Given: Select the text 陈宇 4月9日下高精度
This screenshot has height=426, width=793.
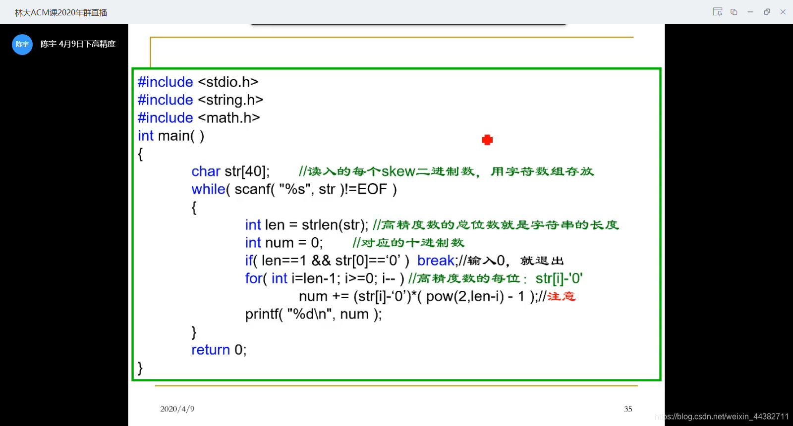Looking at the screenshot, I should (78, 44).
